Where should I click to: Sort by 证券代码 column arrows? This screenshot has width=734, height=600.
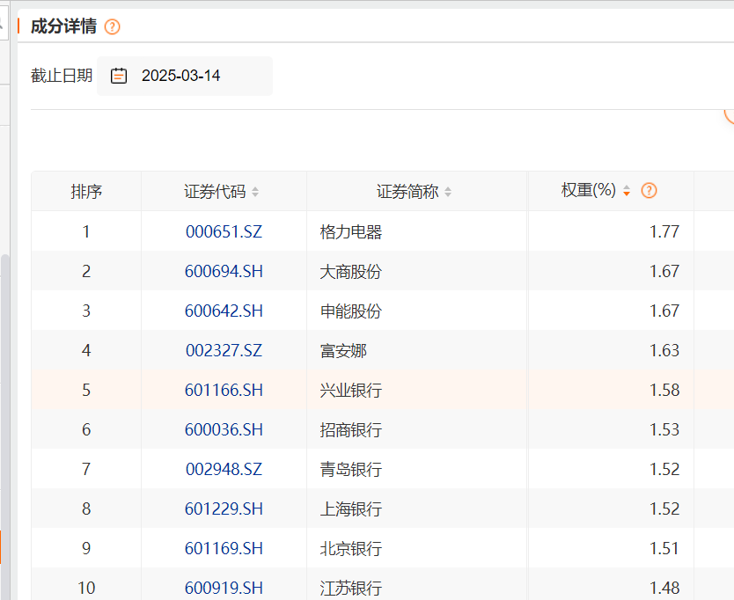click(x=255, y=192)
